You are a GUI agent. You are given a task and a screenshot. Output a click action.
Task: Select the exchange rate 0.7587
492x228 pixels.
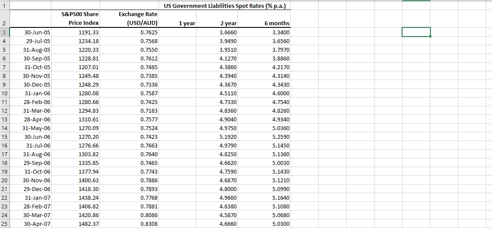(129, 93)
